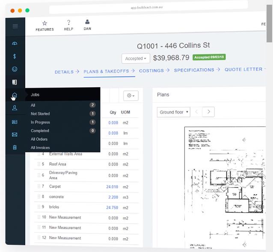Screen dimensions: 273x252
Task: Open the dashboard gauge icon
Action: tap(15, 43)
